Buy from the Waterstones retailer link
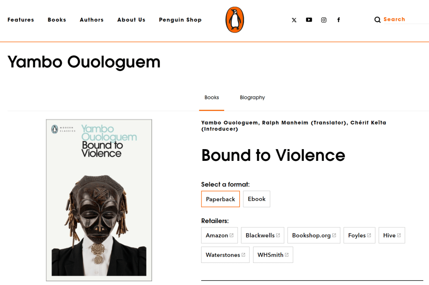 225,254
